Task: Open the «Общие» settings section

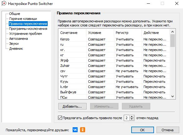Action: [15, 14]
